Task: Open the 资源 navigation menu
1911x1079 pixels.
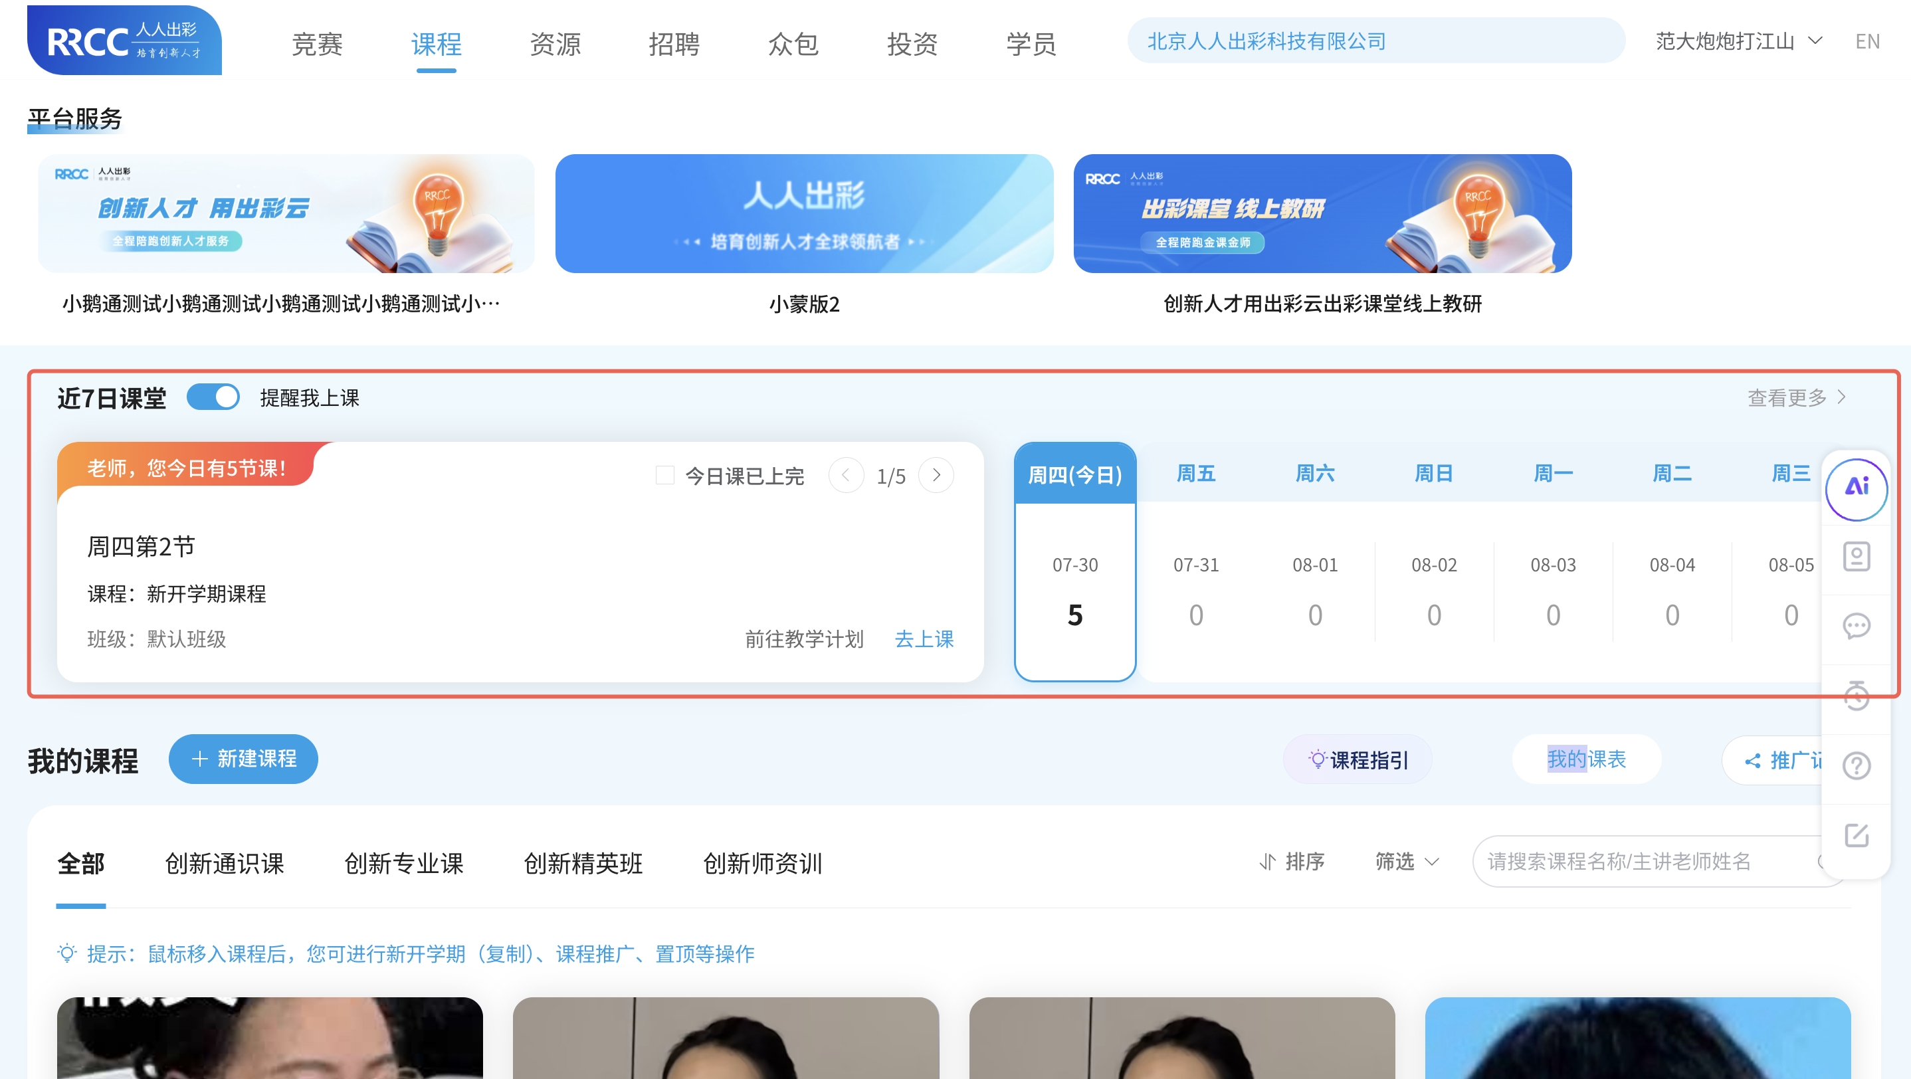Action: tap(555, 44)
